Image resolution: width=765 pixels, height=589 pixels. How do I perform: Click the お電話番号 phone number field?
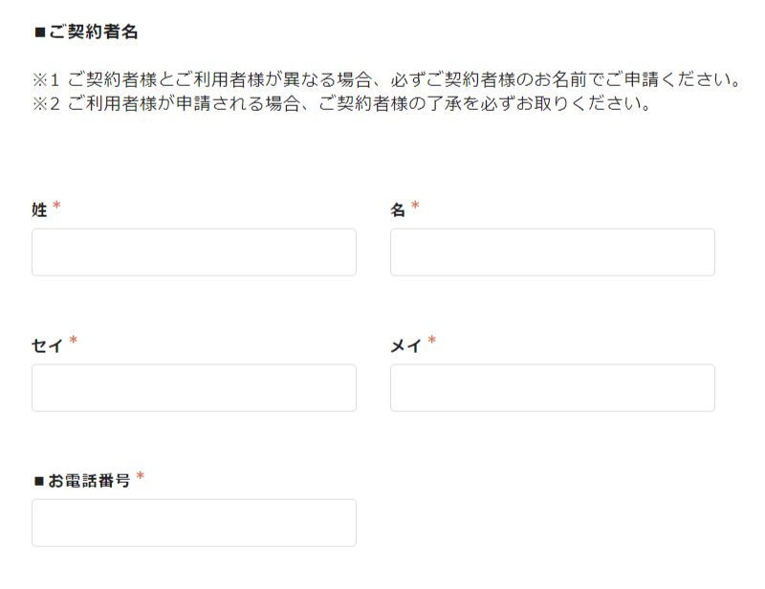tap(193, 523)
